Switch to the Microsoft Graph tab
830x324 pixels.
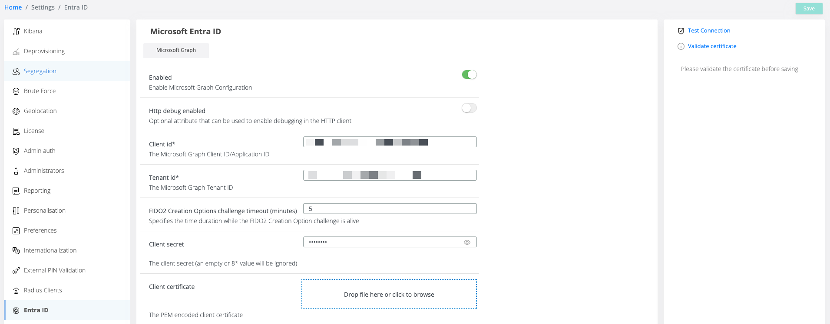pyautogui.click(x=176, y=50)
